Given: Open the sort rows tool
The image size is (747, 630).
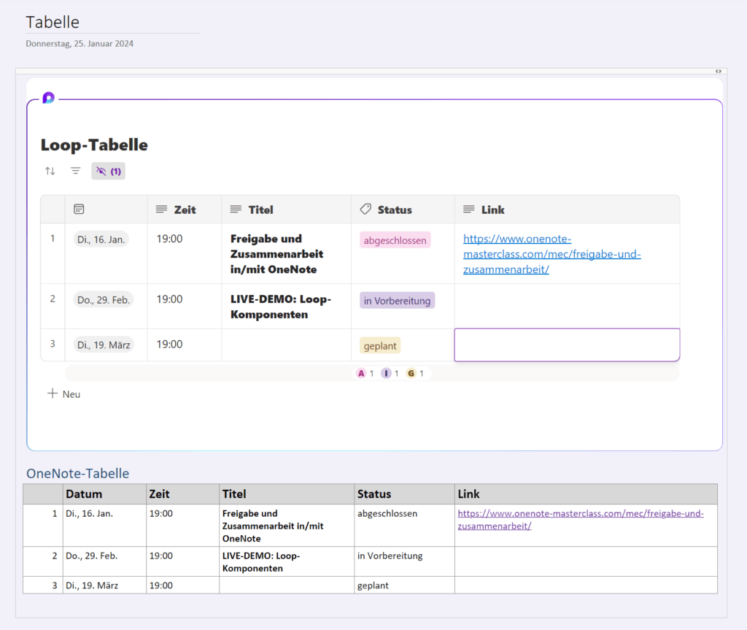Looking at the screenshot, I should 50,171.
